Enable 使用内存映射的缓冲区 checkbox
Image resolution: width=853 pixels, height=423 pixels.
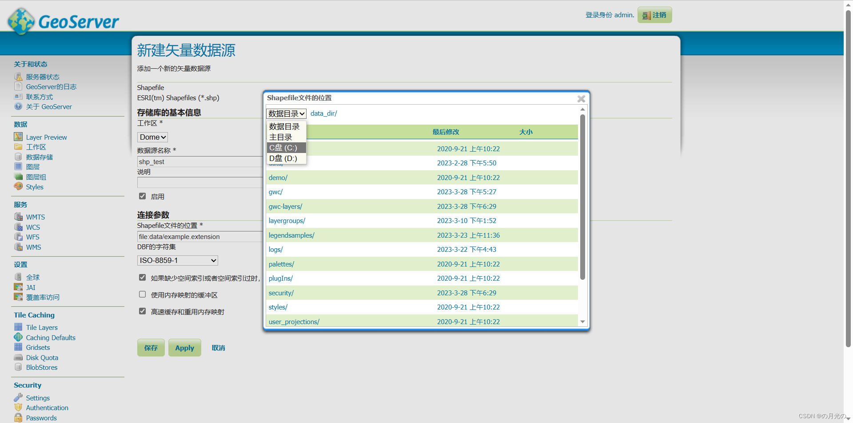[x=142, y=294]
